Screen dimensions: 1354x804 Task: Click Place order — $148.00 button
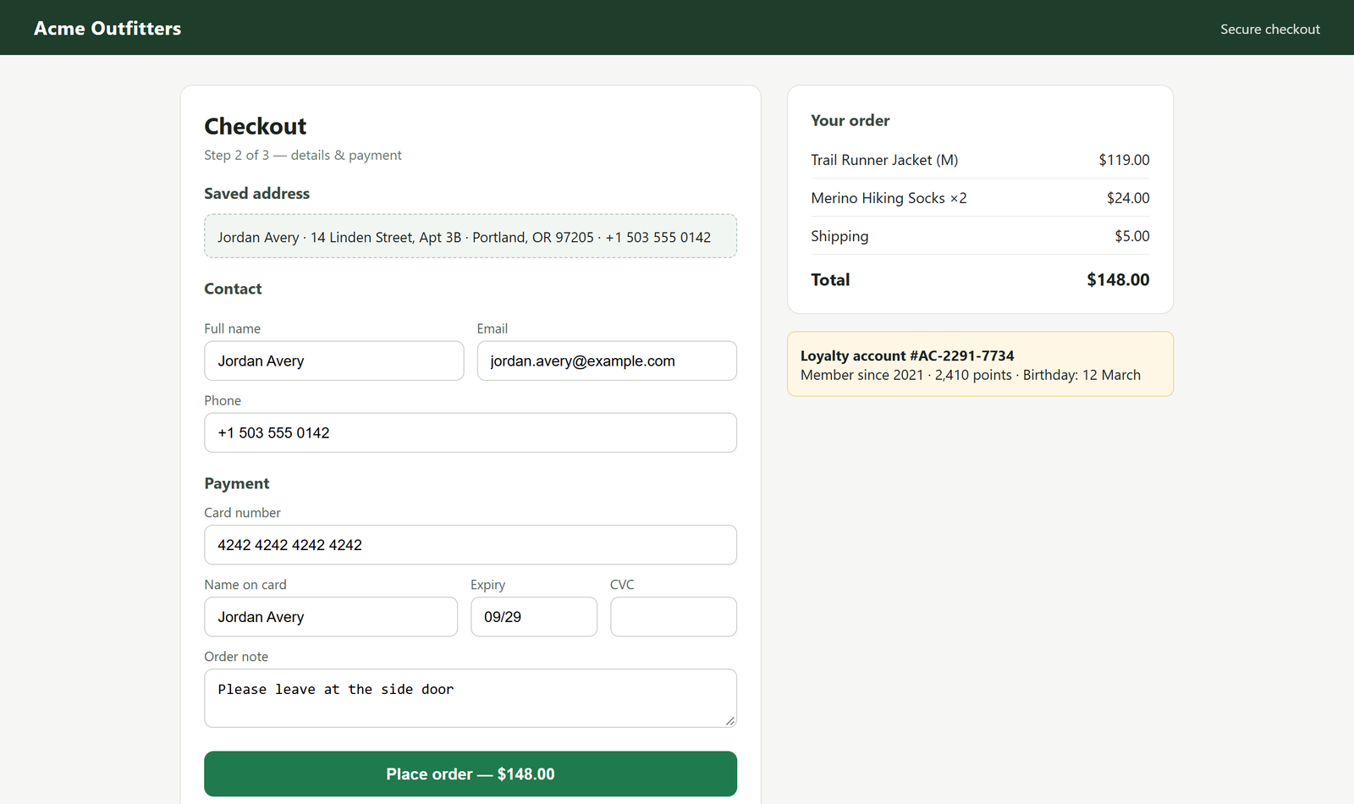pos(471,774)
